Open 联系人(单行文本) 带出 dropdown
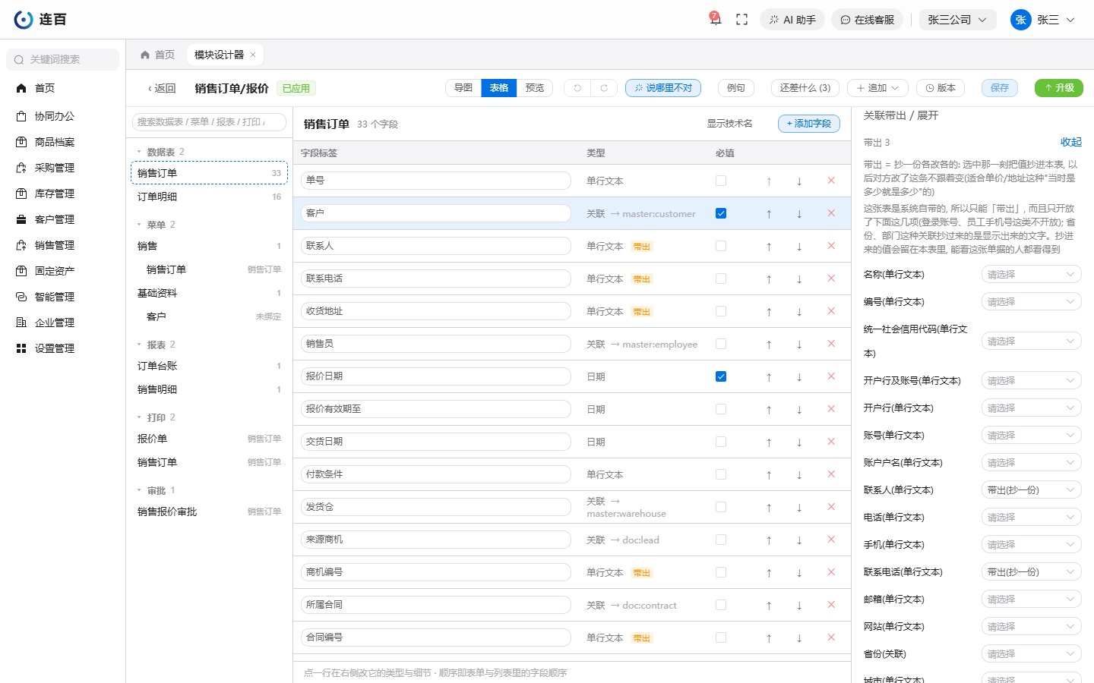The height and width of the screenshot is (683, 1094). pyautogui.click(x=1031, y=489)
